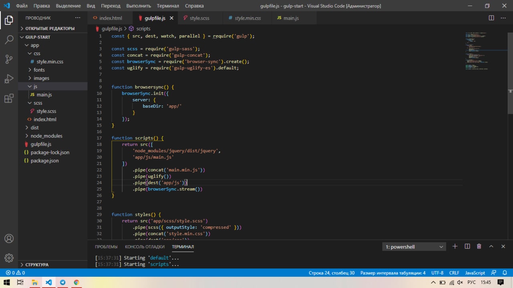The image size is (513, 288).
Task: Open Windows action center notification icon
Action: pyautogui.click(x=500, y=282)
